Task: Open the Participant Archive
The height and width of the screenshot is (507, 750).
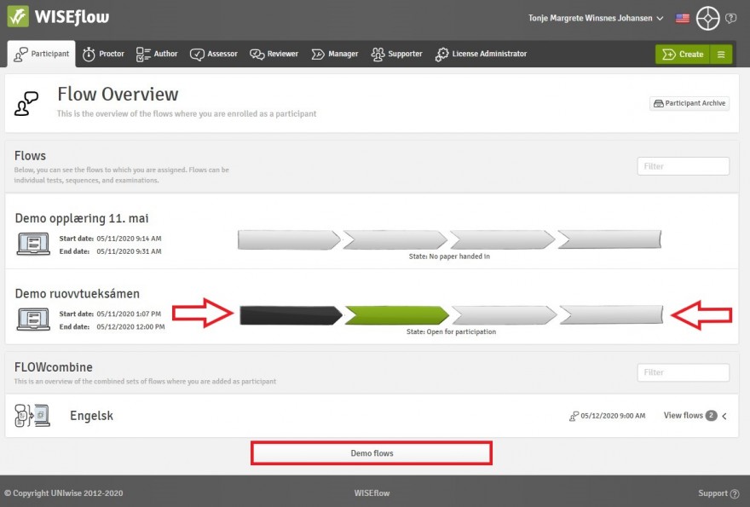Action: pos(689,103)
